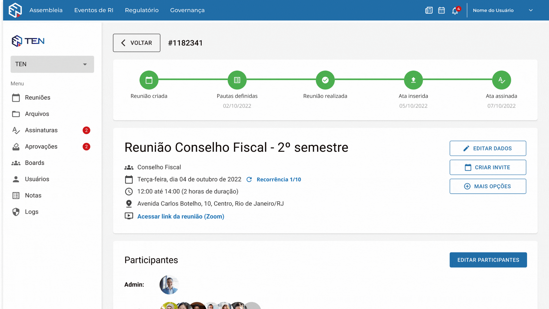Open the notifications bell icon
This screenshot has height=309, width=549.
coord(455,11)
